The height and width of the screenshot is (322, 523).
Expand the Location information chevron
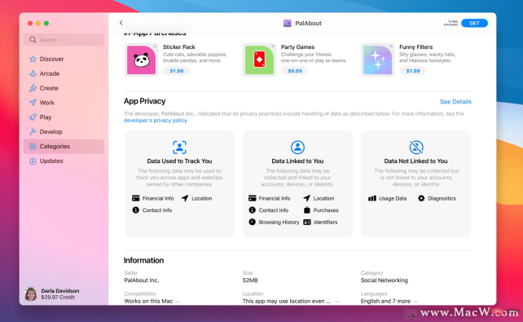pyautogui.click(x=337, y=302)
